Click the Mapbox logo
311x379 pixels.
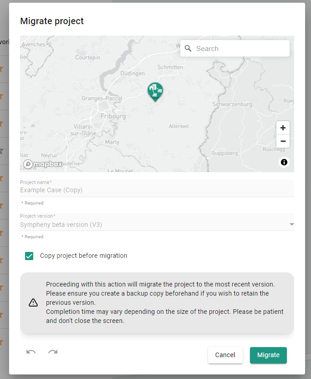[x=43, y=164]
